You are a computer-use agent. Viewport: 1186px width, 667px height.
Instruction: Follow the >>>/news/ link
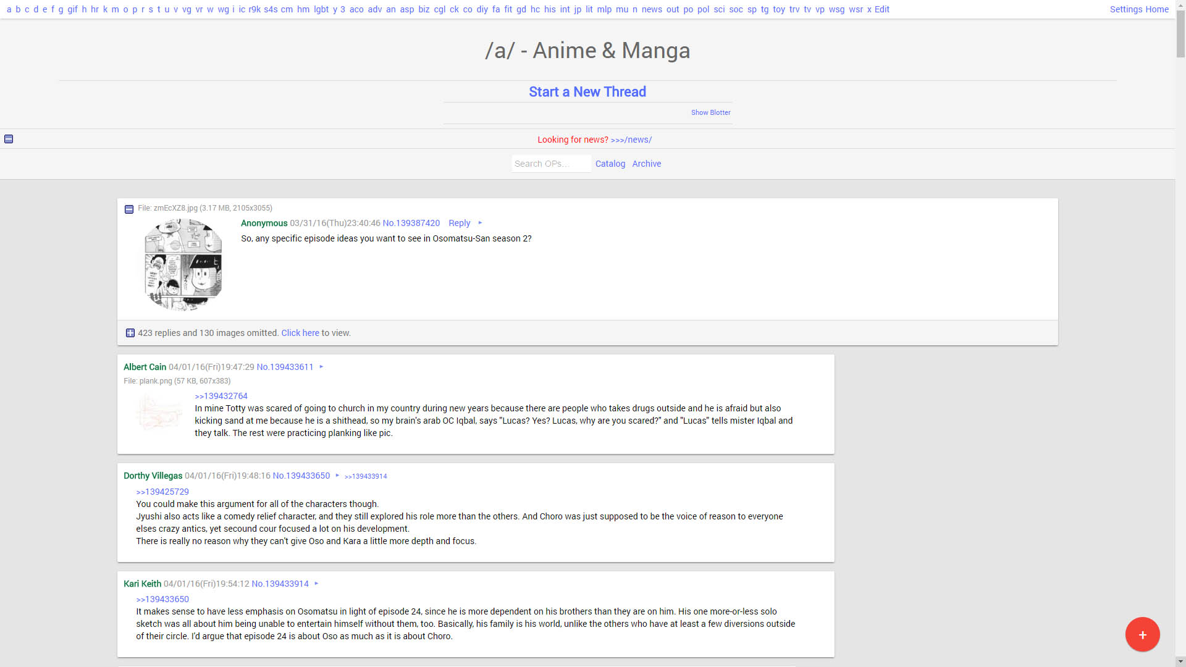[631, 140]
